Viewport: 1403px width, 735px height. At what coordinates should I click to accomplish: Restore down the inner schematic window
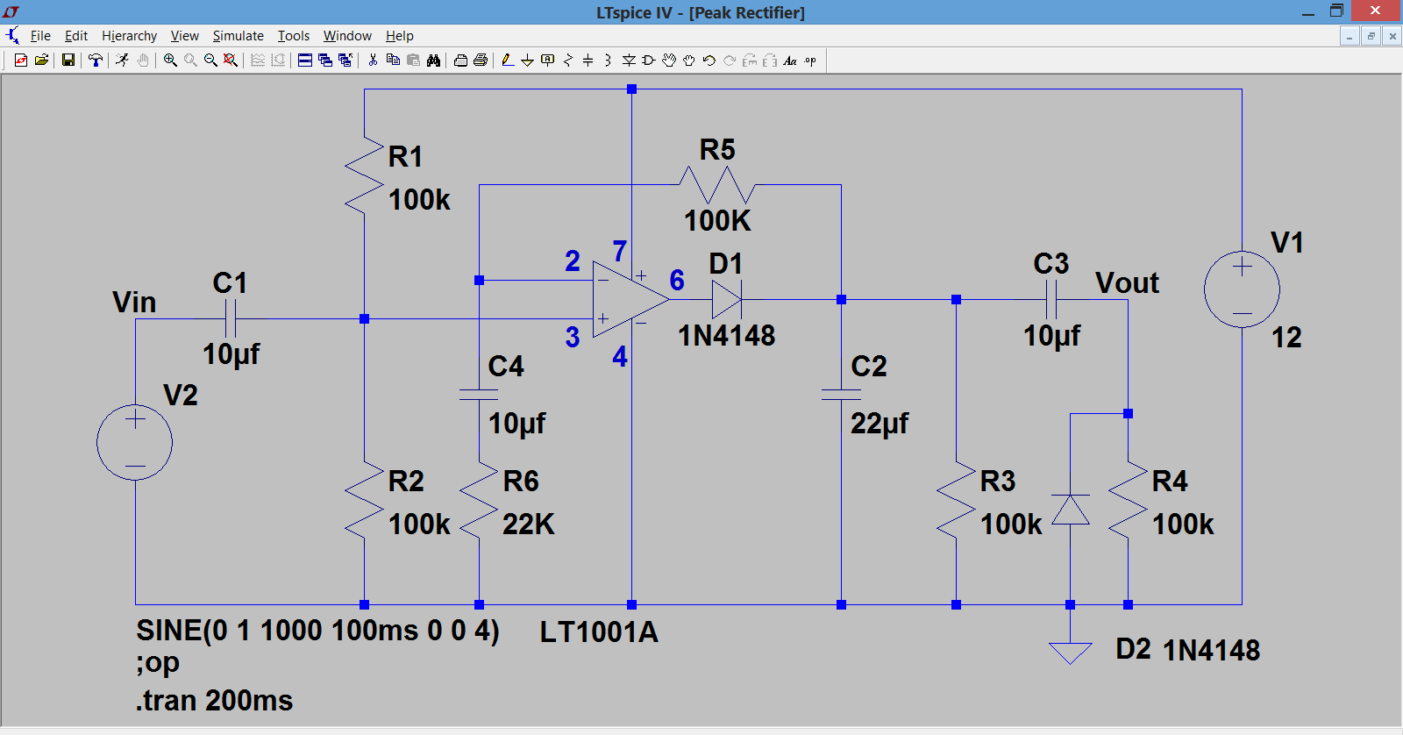[1371, 36]
